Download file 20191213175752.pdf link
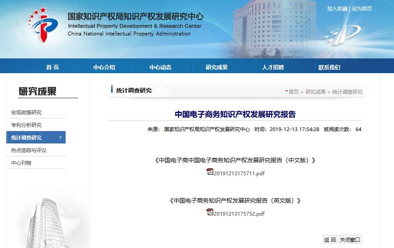 239,214
